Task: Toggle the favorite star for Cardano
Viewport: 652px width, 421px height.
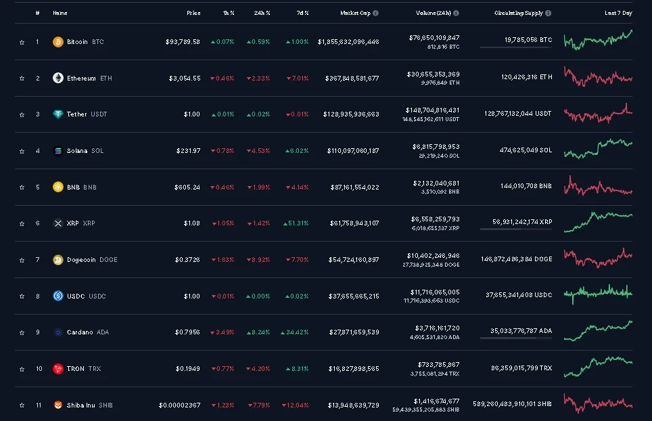Action: 22,332
